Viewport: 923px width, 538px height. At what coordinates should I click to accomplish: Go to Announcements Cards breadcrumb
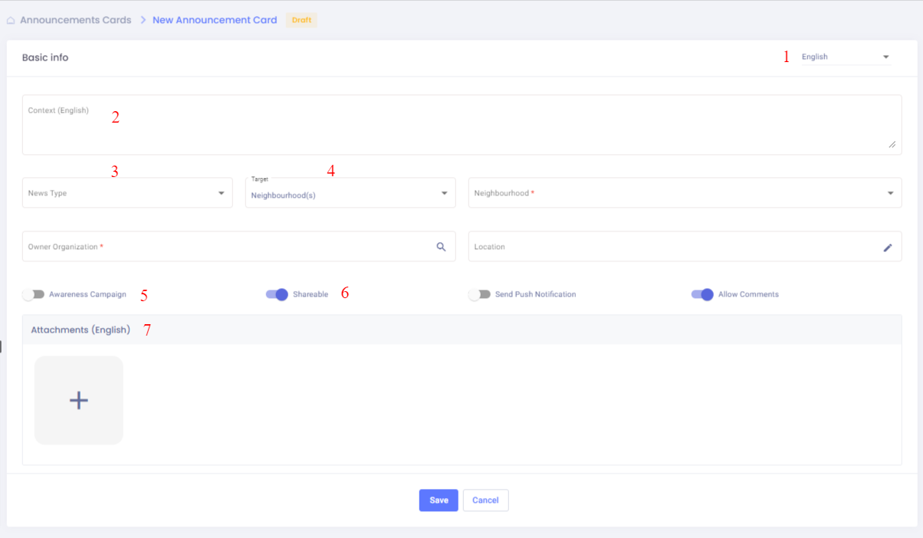coord(75,20)
